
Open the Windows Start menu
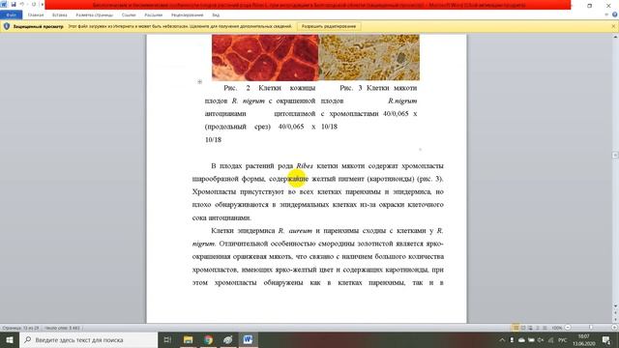[10, 339]
